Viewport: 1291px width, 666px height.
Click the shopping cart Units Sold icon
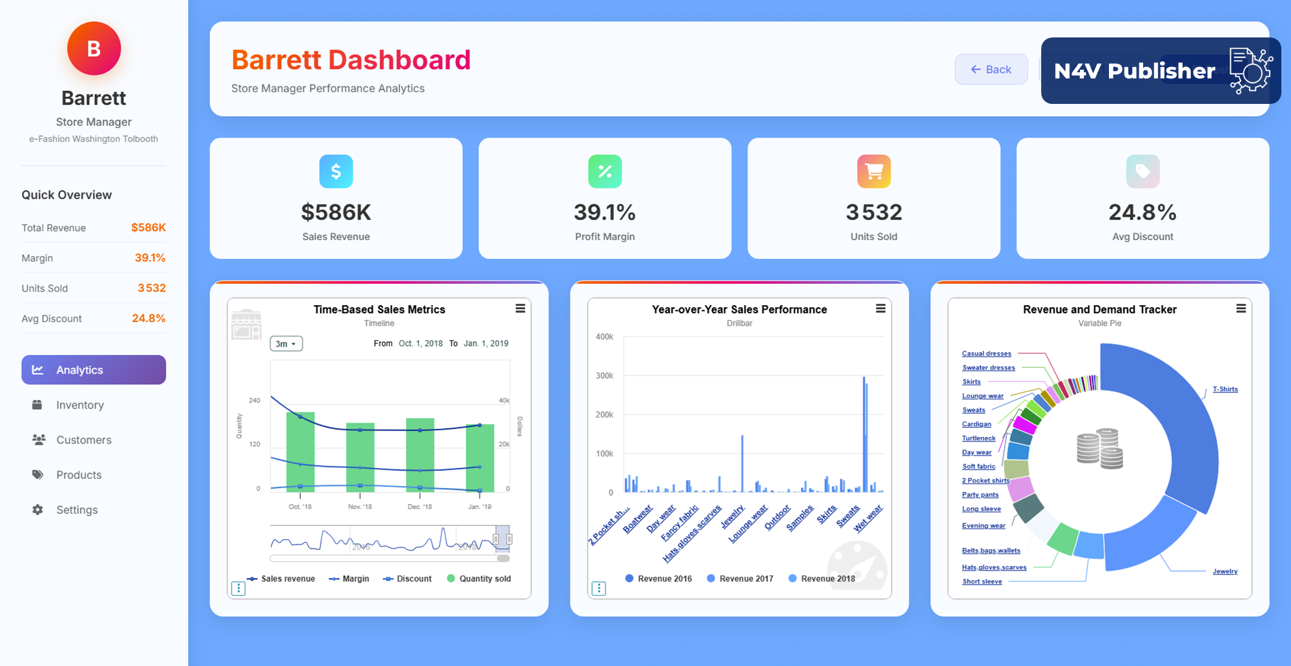pos(873,172)
